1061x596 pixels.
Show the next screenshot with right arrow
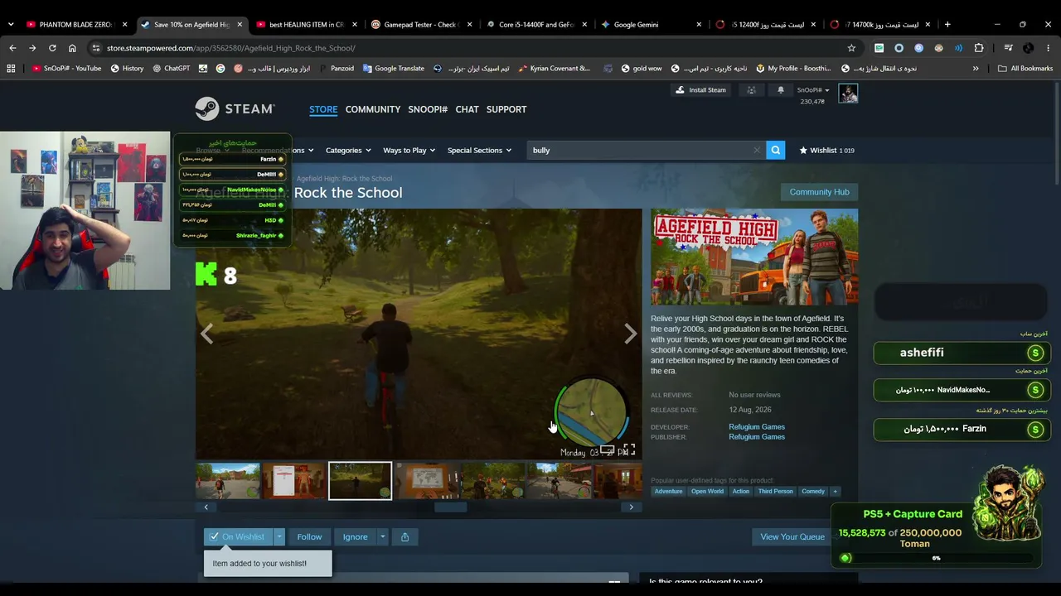(630, 334)
